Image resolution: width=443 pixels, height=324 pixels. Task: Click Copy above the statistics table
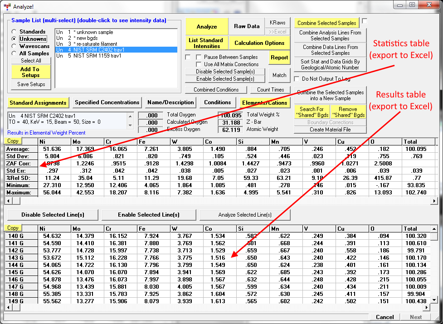[x=13, y=141]
